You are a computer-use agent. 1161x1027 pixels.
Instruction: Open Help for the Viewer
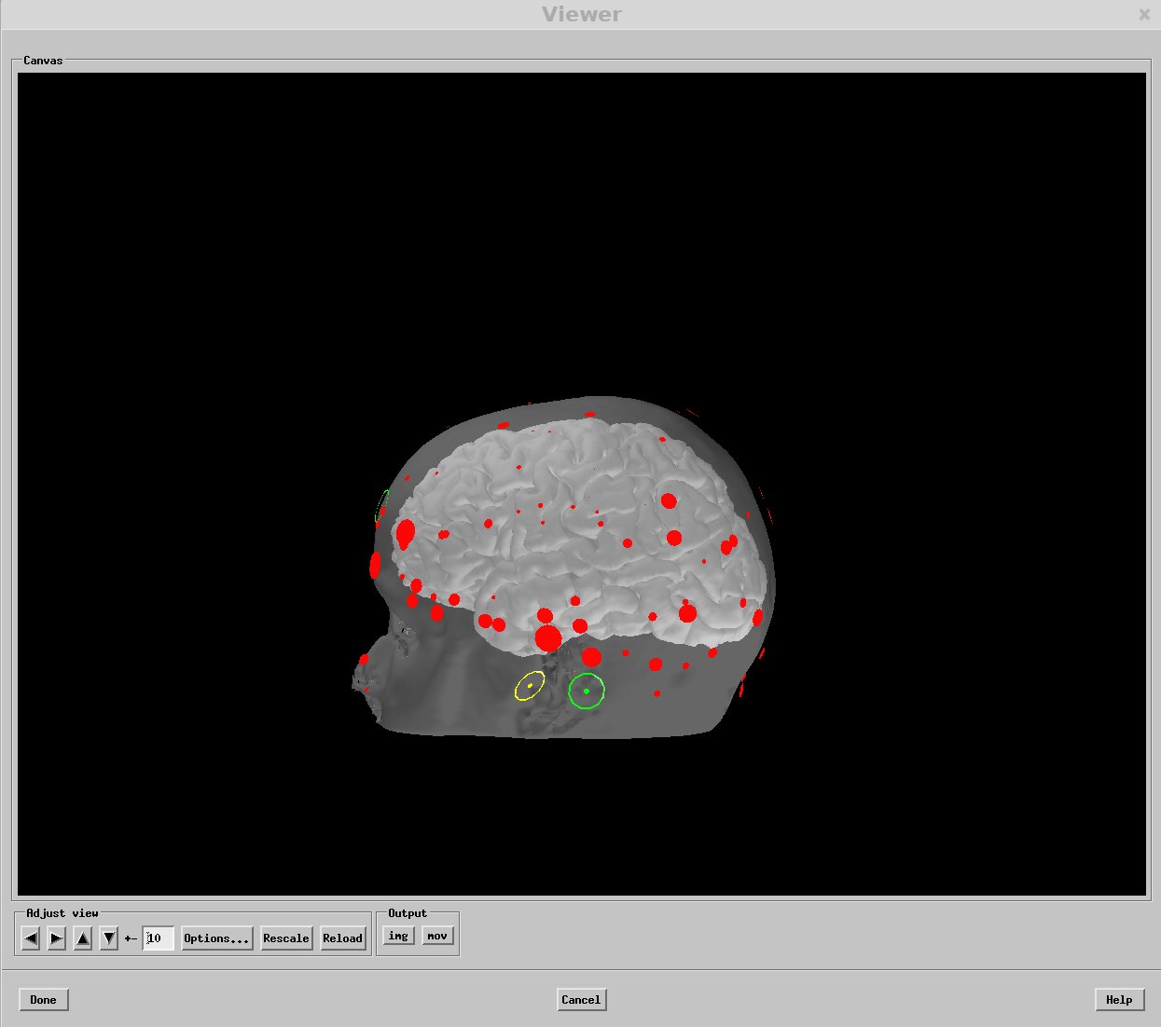click(1119, 1000)
